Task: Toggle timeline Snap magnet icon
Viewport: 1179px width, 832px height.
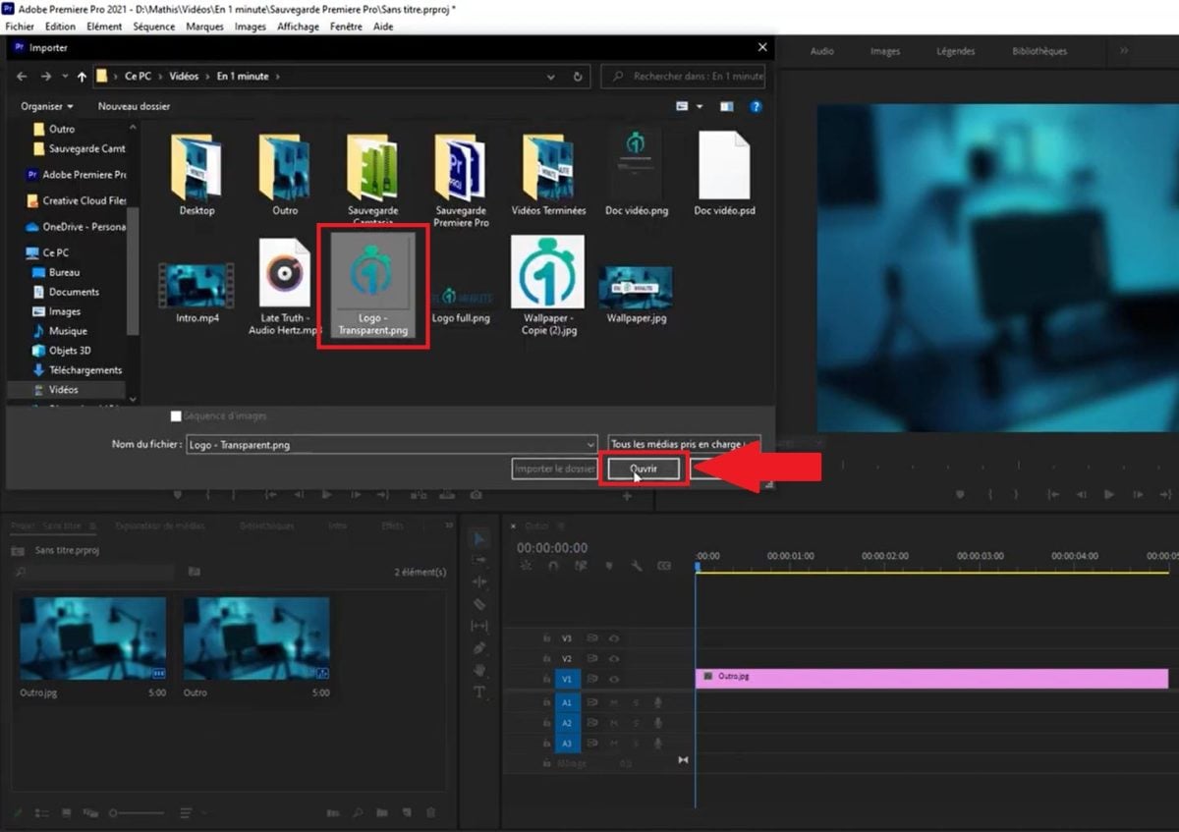Action: point(553,566)
